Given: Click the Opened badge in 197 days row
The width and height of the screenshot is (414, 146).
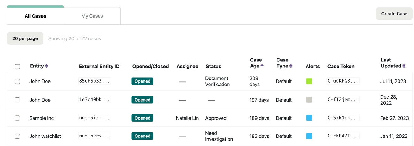Looking at the screenshot, I should [142, 100].
